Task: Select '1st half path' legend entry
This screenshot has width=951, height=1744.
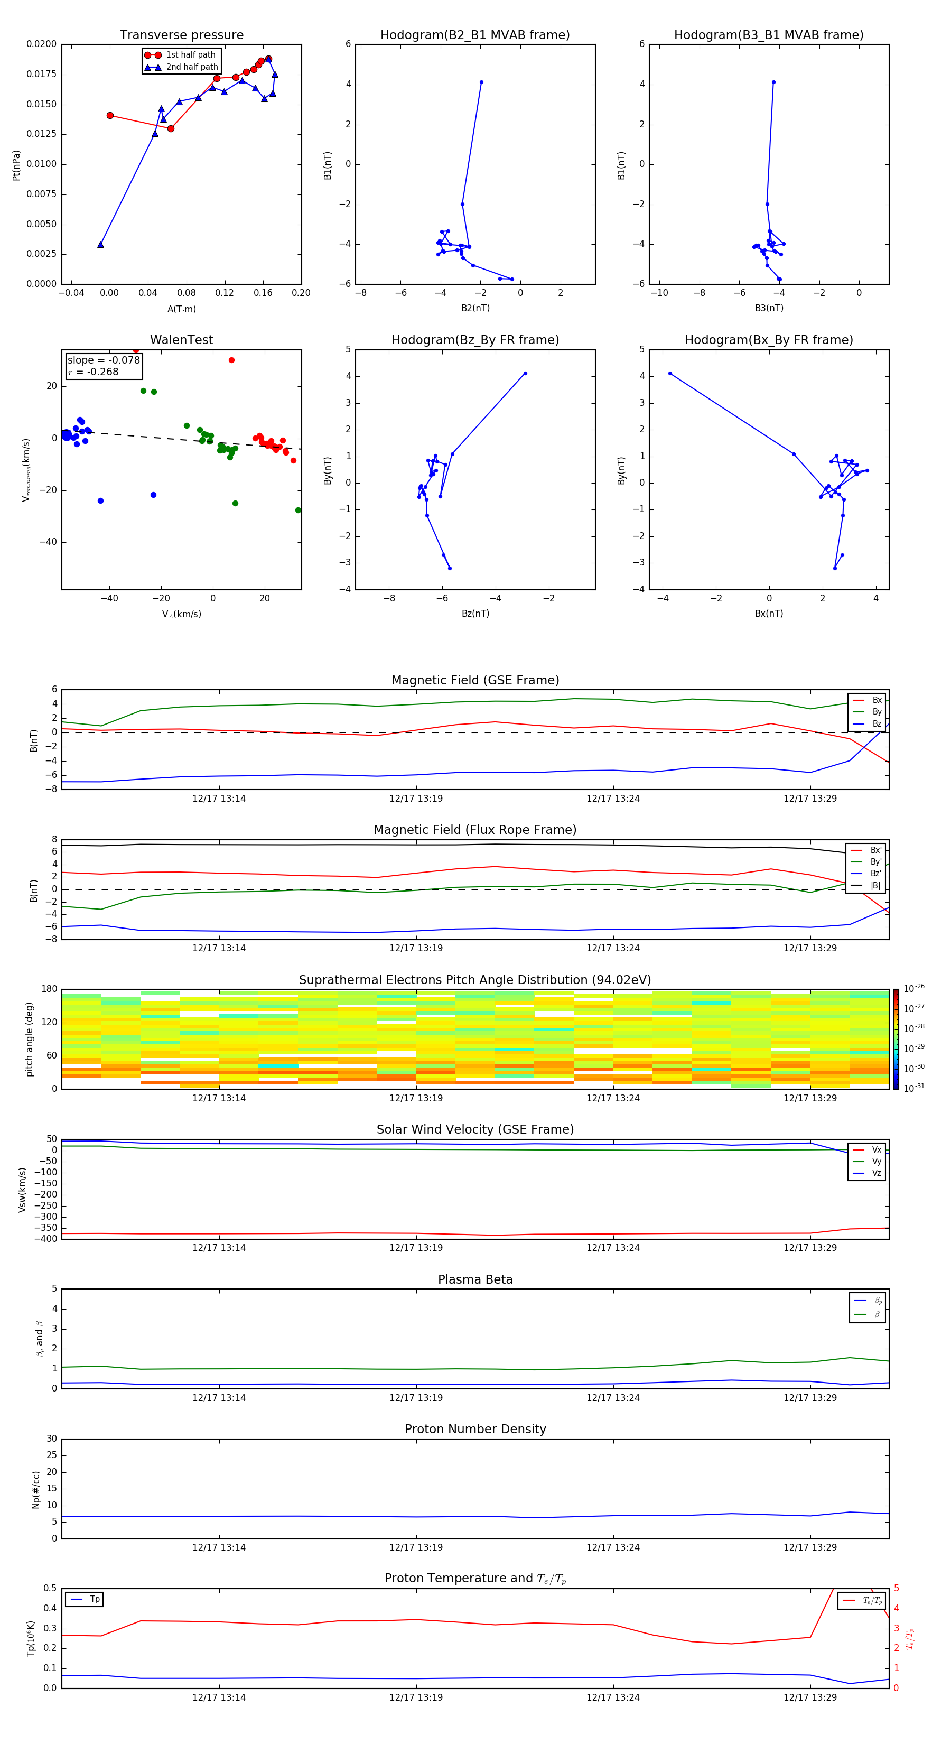Action: point(181,55)
